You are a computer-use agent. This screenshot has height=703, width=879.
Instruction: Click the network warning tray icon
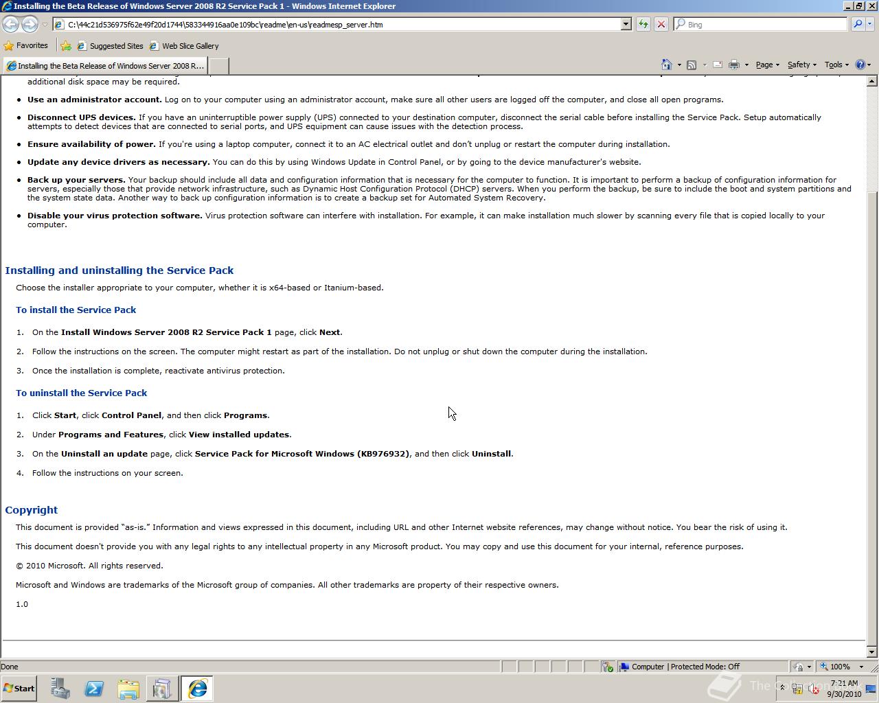coord(797,689)
